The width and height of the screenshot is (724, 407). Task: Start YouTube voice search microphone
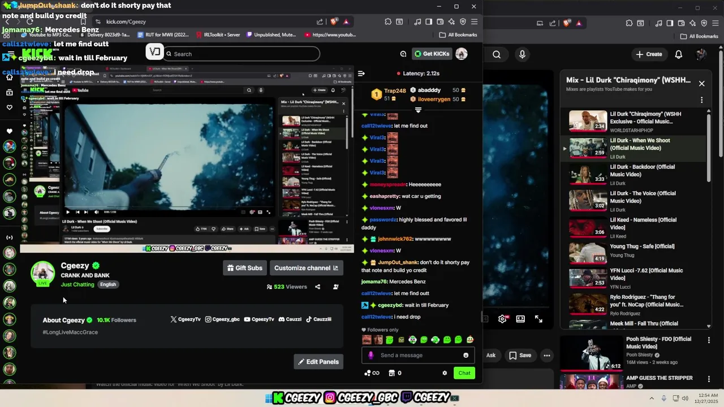click(522, 54)
